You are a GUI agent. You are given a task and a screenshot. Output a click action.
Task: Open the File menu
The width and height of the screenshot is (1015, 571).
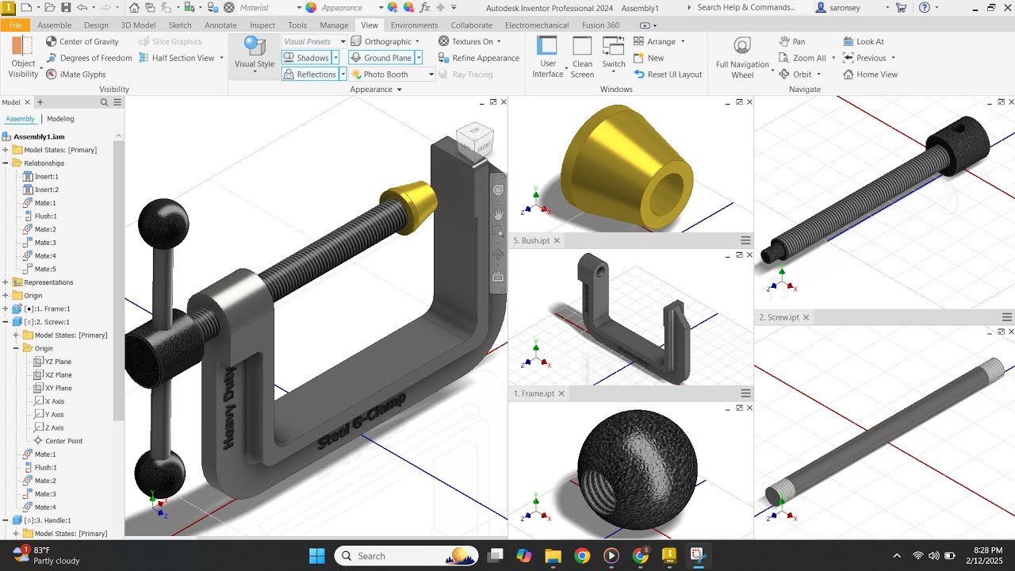point(15,25)
